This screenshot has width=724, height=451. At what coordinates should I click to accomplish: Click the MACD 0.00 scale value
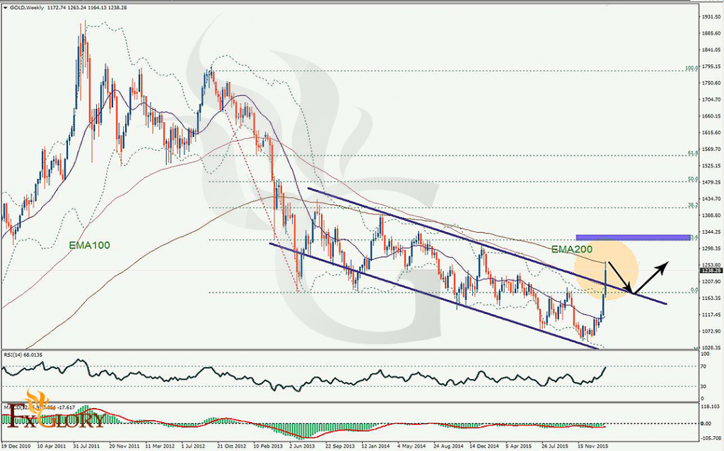pos(706,423)
